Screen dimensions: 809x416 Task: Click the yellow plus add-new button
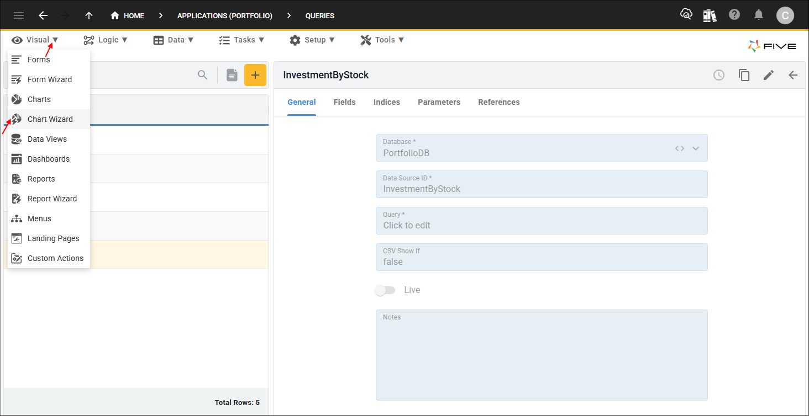click(x=255, y=75)
